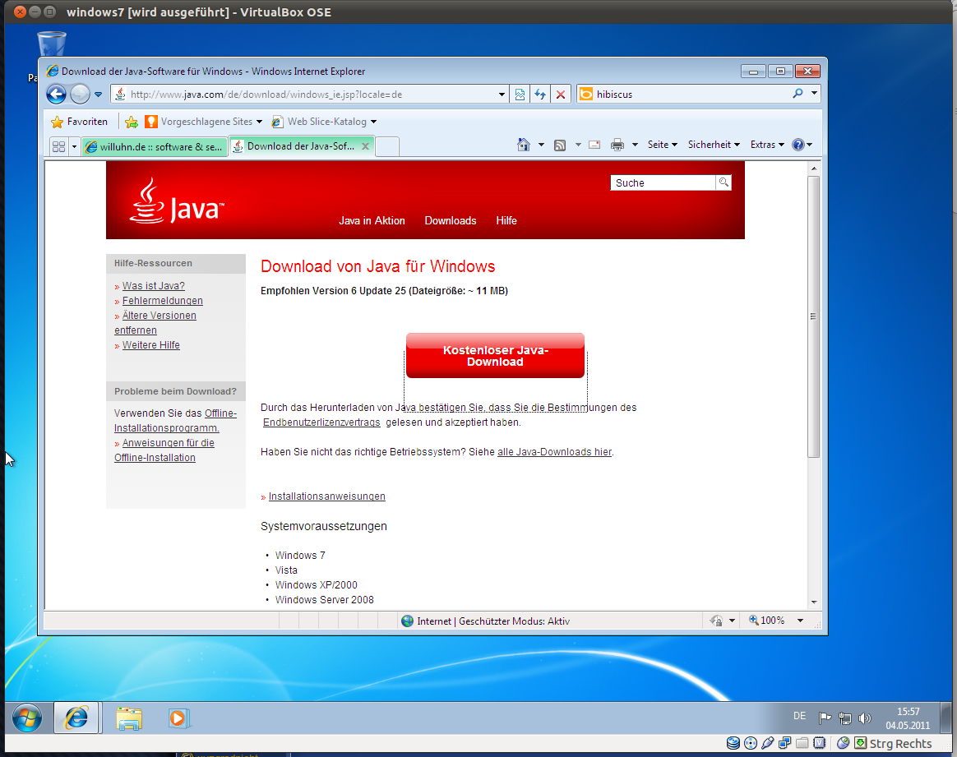Open the Hilfe navigation item
The height and width of the screenshot is (757, 957).
506,221
